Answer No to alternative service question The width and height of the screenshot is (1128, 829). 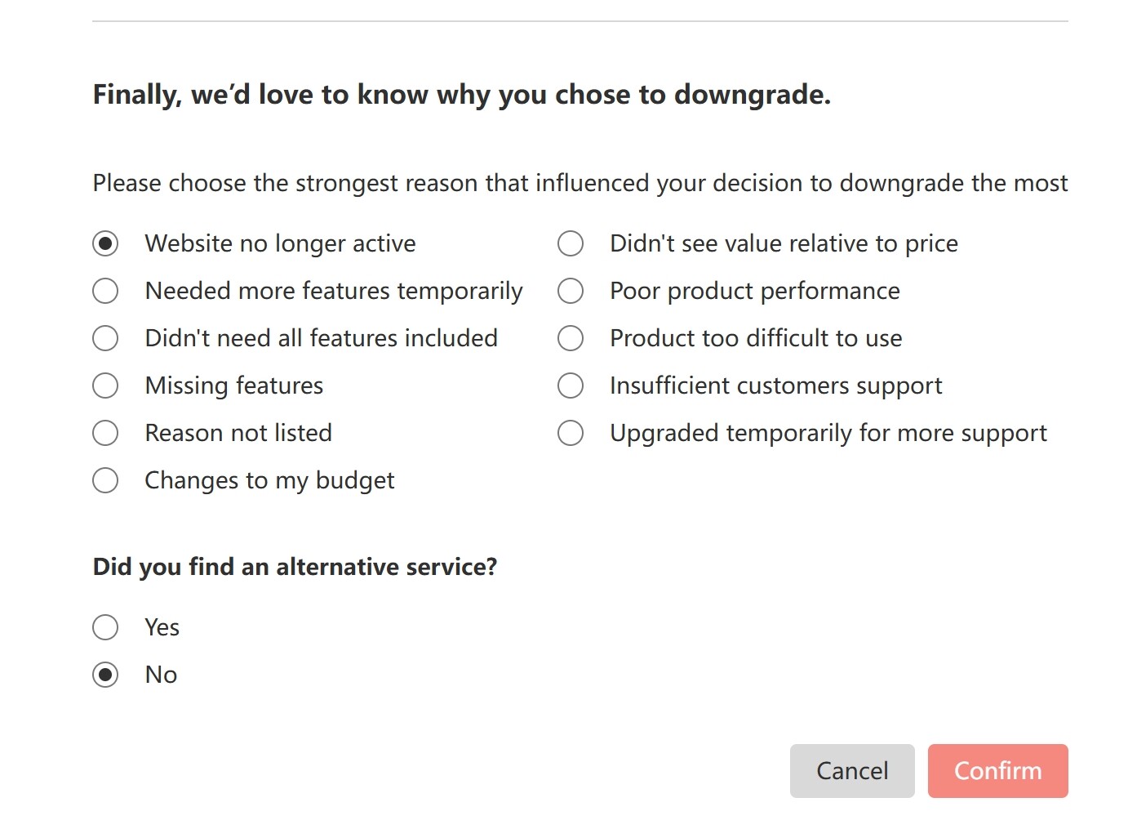click(105, 675)
